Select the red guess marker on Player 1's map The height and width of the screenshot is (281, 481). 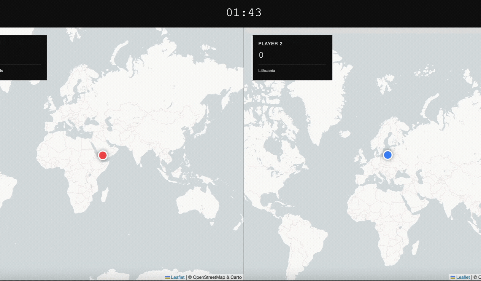[103, 155]
